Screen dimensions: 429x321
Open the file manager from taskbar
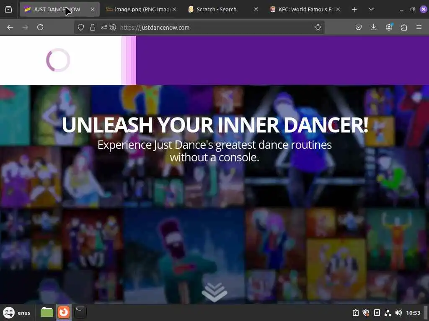coord(47,312)
